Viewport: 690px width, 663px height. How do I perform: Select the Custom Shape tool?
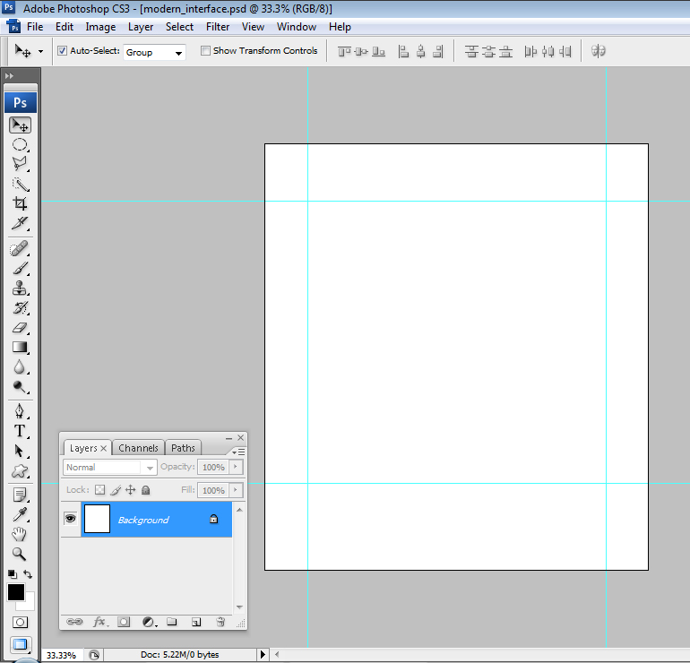(20, 471)
